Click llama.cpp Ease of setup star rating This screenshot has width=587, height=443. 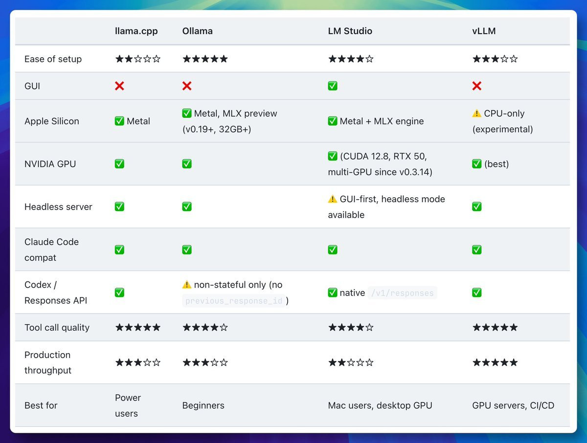coord(138,59)
